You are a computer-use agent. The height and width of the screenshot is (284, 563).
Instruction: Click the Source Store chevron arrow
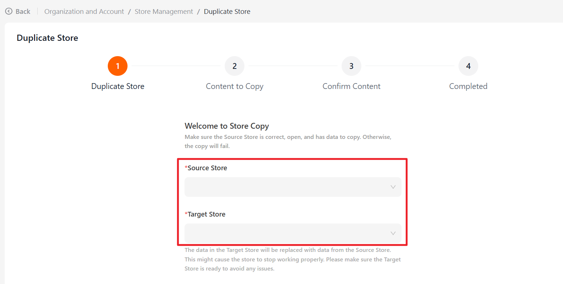tap(393, 187)
